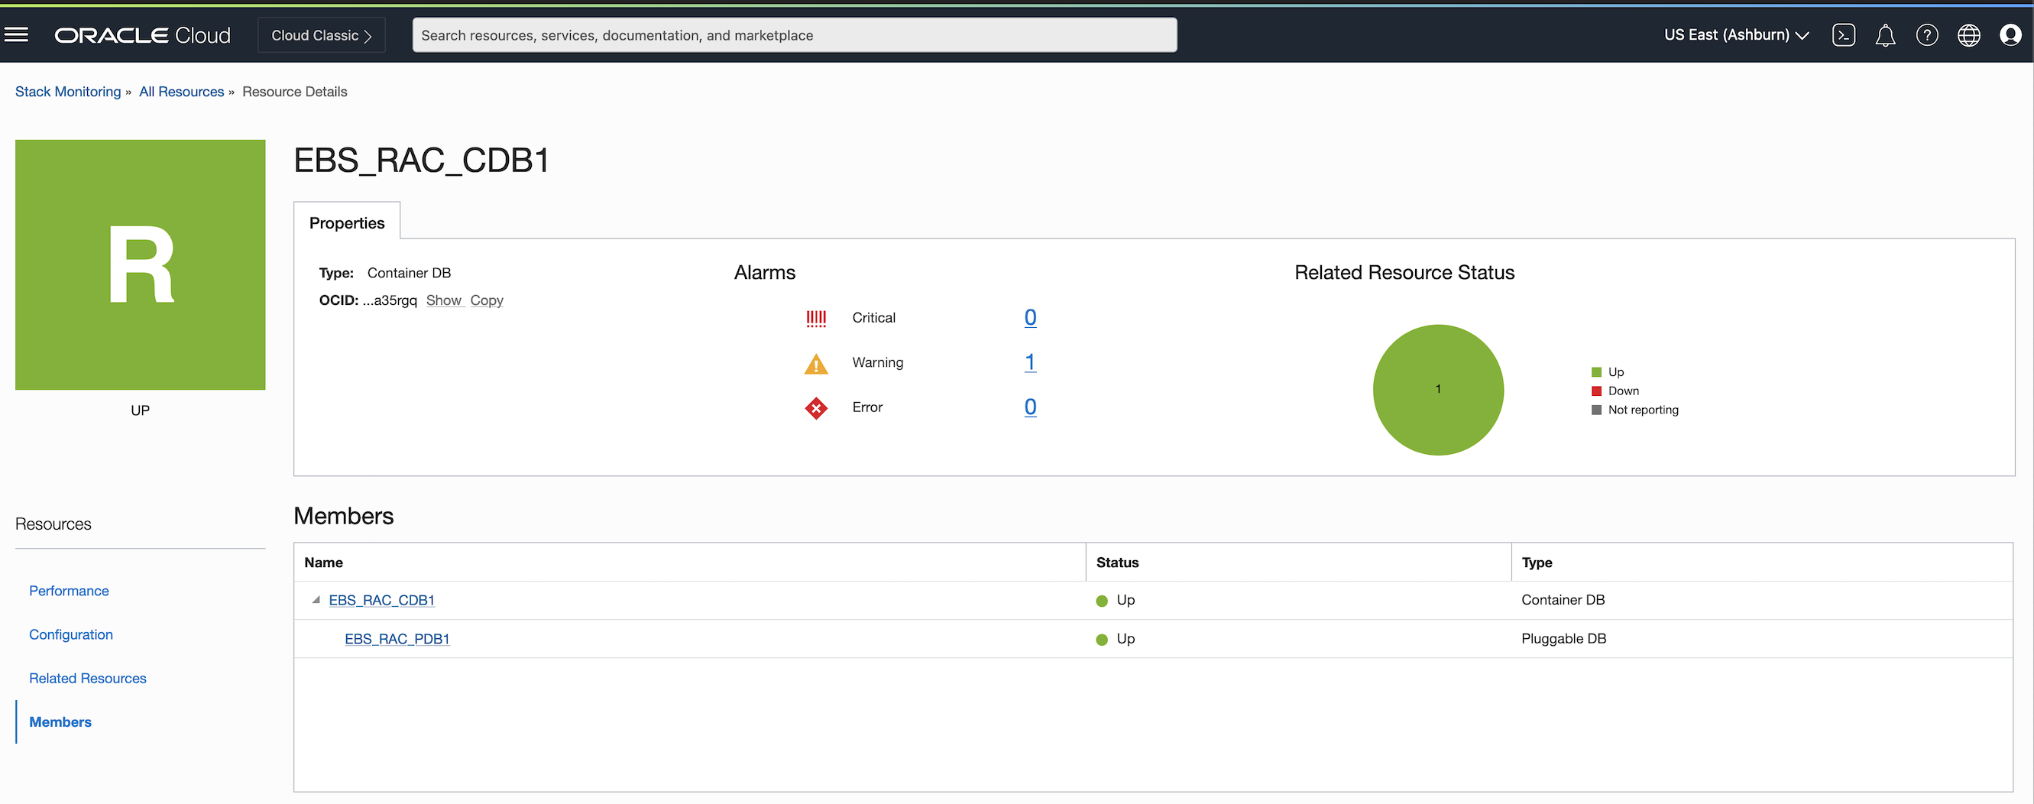Screen dimensions: 2034x804
Task: Show the full OCID value
Action: pos(444,300)
